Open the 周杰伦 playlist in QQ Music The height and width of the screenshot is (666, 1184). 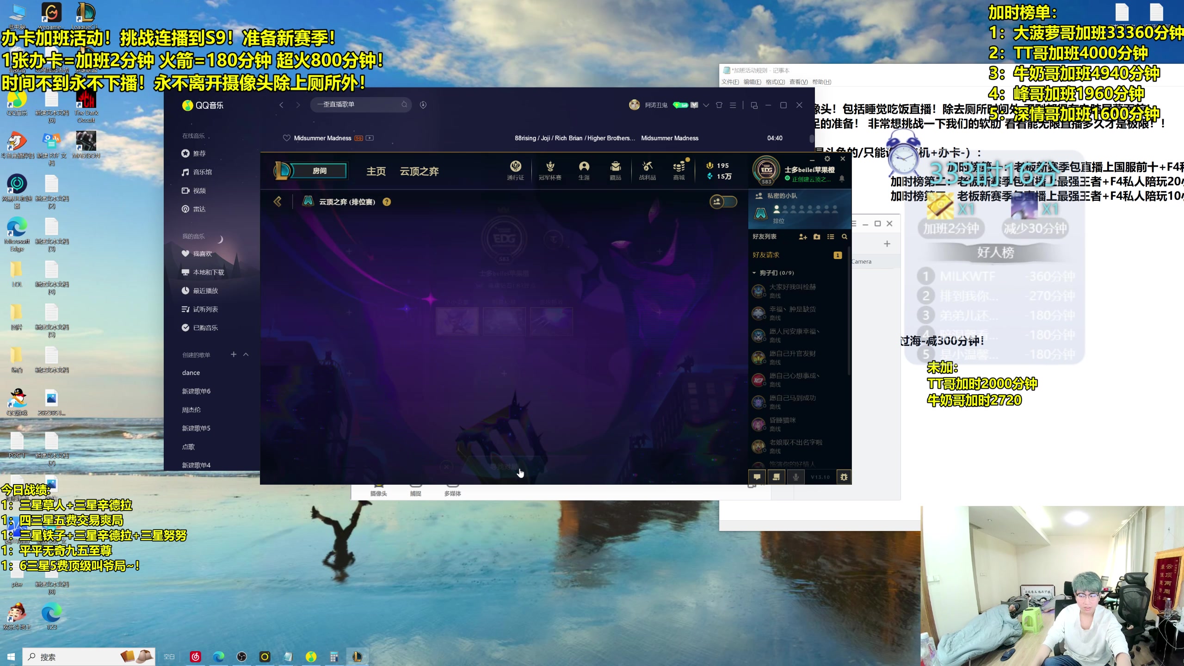191,410
